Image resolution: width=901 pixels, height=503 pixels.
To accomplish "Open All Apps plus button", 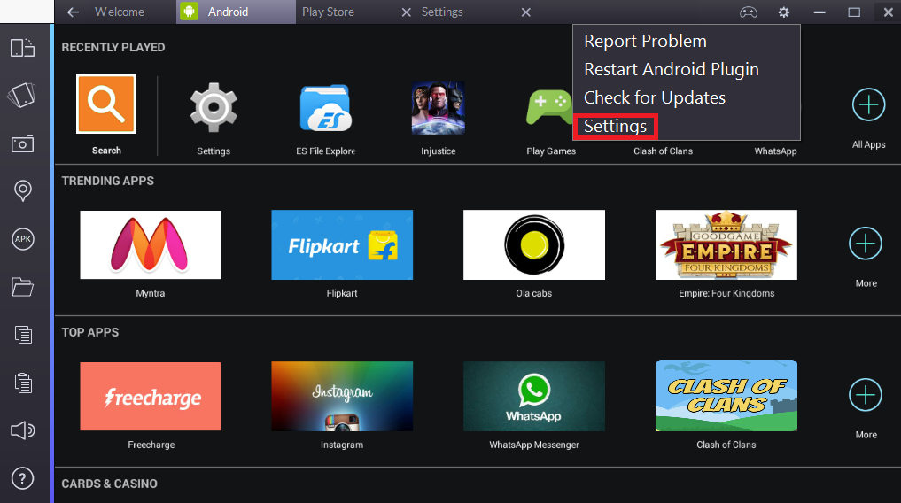I will (x=868, y=105).
